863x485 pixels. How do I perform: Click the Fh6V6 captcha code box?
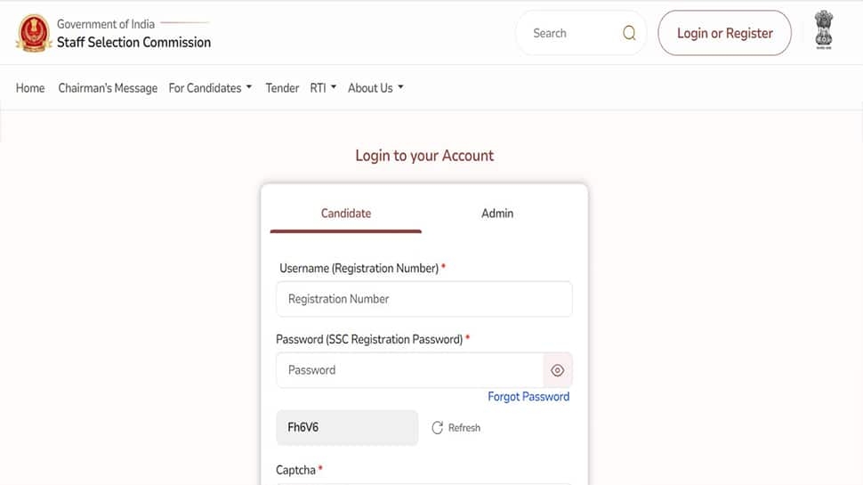click(x=347, y=428)
